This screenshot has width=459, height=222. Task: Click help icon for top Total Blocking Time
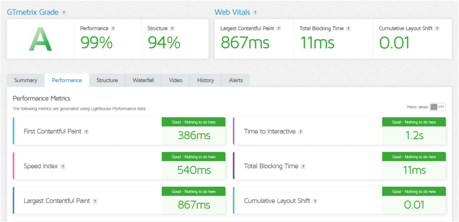348,28
